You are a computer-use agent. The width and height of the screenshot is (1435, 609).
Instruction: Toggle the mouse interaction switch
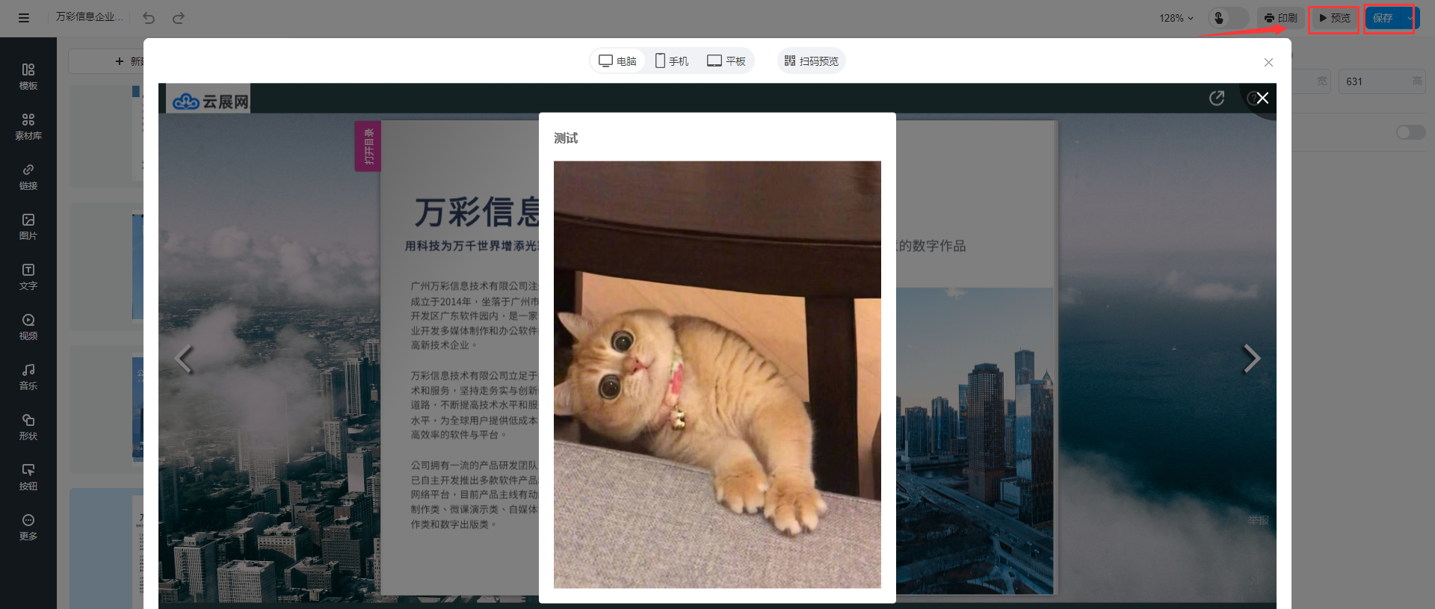pos(1228,18)
